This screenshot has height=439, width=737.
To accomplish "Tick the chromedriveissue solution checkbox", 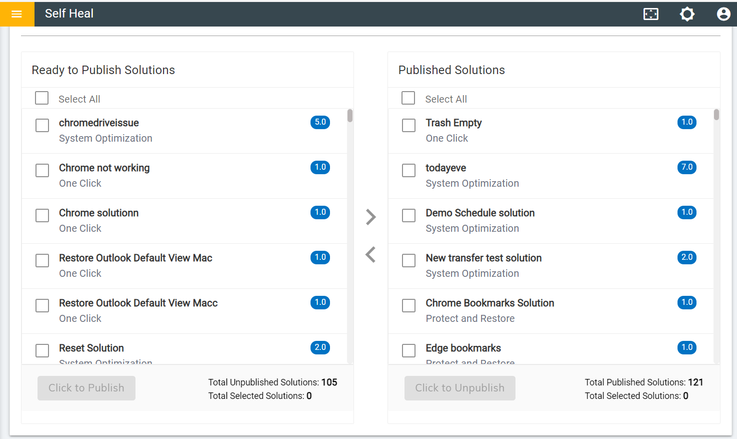I will pos(42,125).
